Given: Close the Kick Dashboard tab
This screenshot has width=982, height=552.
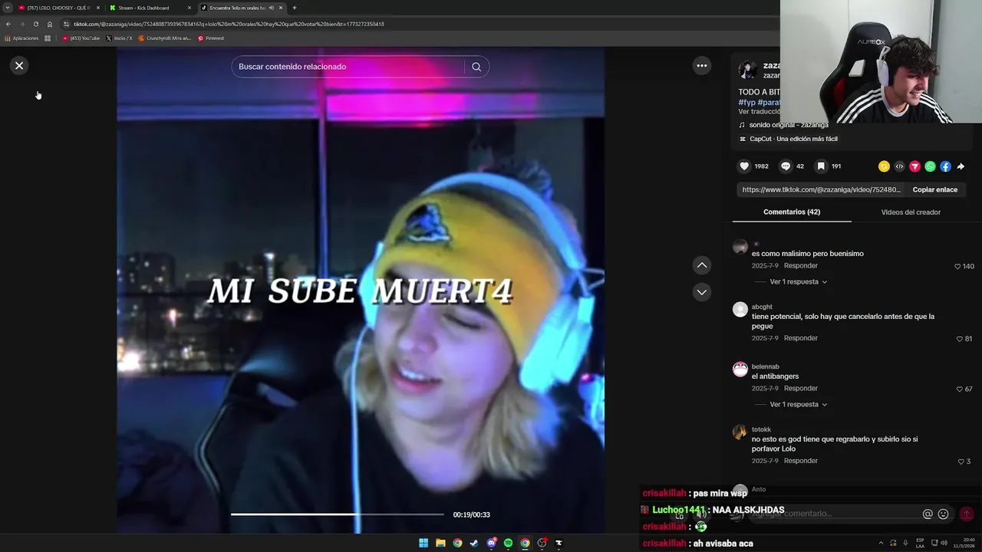Looking at the screenshot, I should coord(189,8).
